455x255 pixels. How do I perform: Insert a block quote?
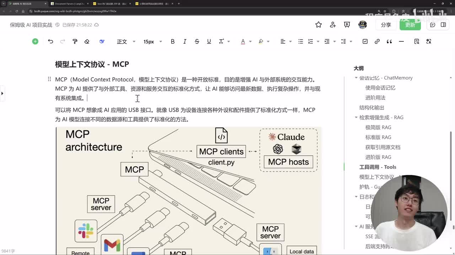[x=389, y=41]
